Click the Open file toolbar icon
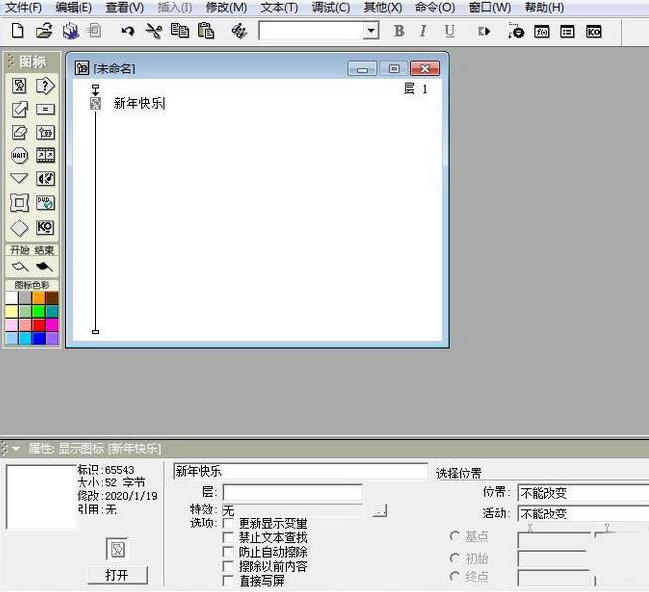 coord(44,31)
